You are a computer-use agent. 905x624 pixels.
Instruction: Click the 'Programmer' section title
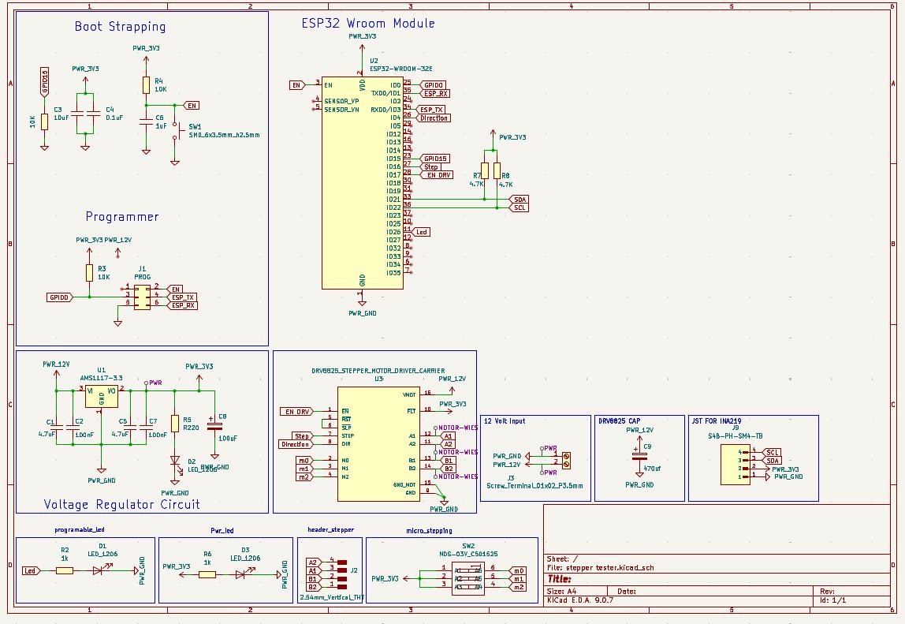122,217
